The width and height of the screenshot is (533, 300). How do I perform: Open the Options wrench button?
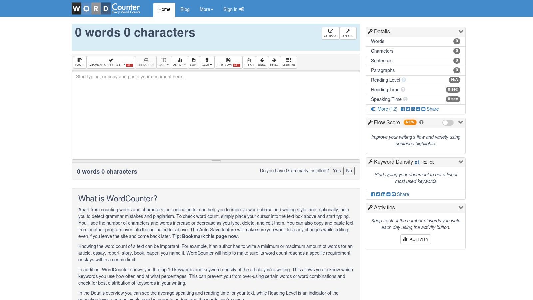pyautogui.click(x=348, y=33)
